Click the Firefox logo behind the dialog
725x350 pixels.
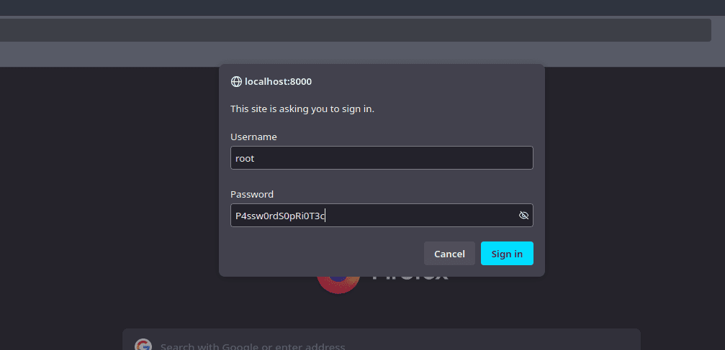point(338,284)
